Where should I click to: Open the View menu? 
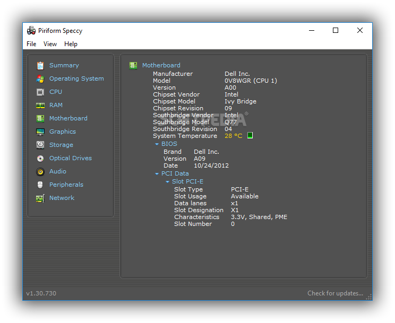tap(50, 44)
